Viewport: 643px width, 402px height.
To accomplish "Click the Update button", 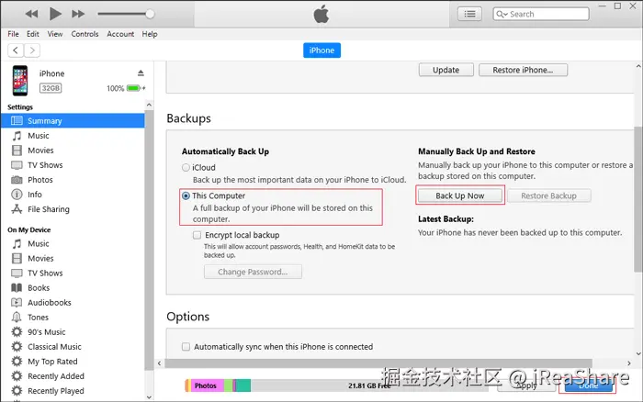I will (x=446, y=70).
